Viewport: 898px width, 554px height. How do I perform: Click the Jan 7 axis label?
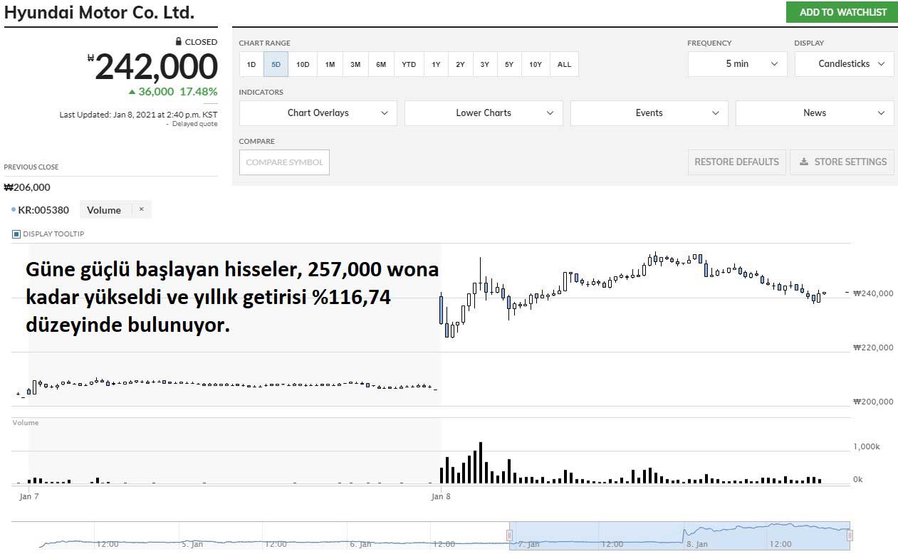pos(29,496)
